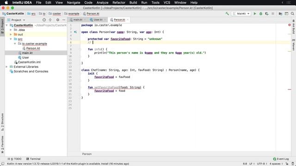Hide the Project tool window
The image size is (296, 166).
[64, 20]
